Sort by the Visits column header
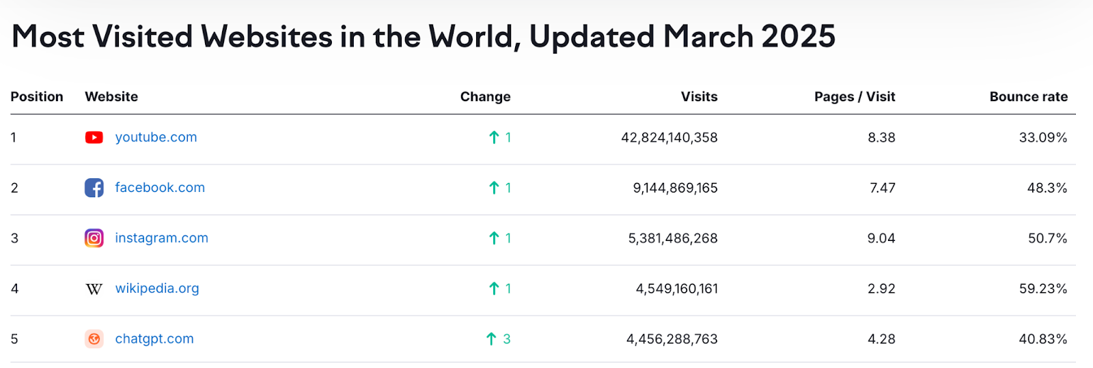The image size is (1093, 368). tap(699, 97)
